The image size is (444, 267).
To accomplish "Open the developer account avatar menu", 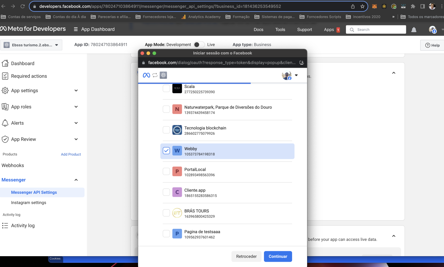I will [x=433, y=30].
